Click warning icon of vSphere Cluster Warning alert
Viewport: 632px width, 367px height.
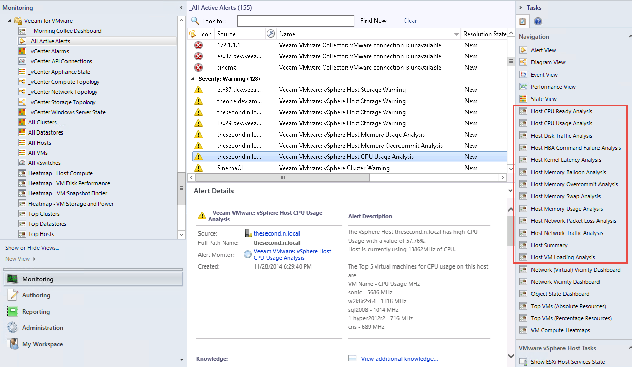tap(198, 168)
